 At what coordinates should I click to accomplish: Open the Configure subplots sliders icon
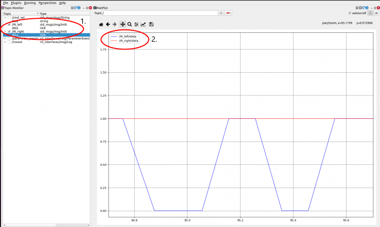pyautogui.click(x=136, y=24)
